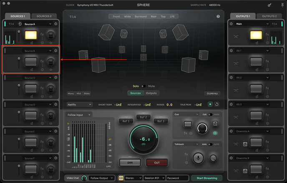Open the Netflix loudness preset dropdown

pos(79,105)
